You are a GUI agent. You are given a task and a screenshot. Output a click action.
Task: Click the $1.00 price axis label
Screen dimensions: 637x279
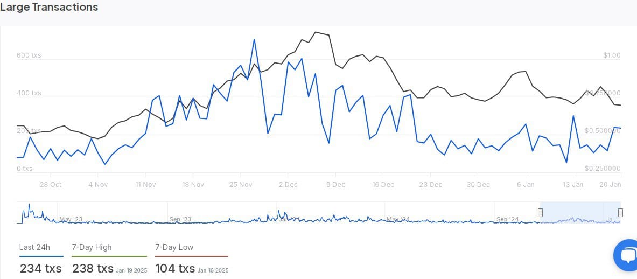pos(612,55)
